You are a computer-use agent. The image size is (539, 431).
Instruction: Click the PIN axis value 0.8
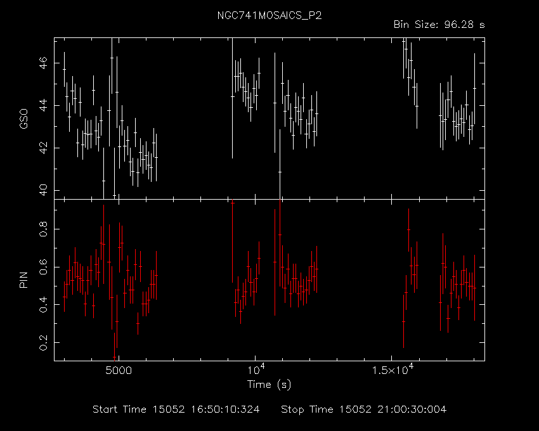tap(43, 229)
